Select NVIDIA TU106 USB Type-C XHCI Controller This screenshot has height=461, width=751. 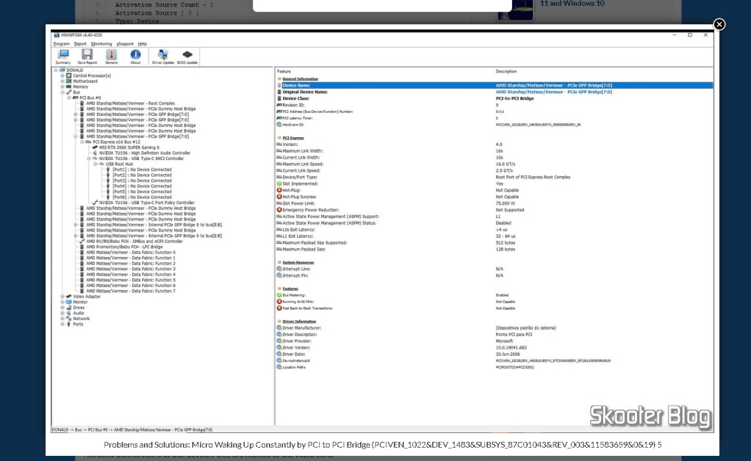pyautogui.click(x=141, y=159)
